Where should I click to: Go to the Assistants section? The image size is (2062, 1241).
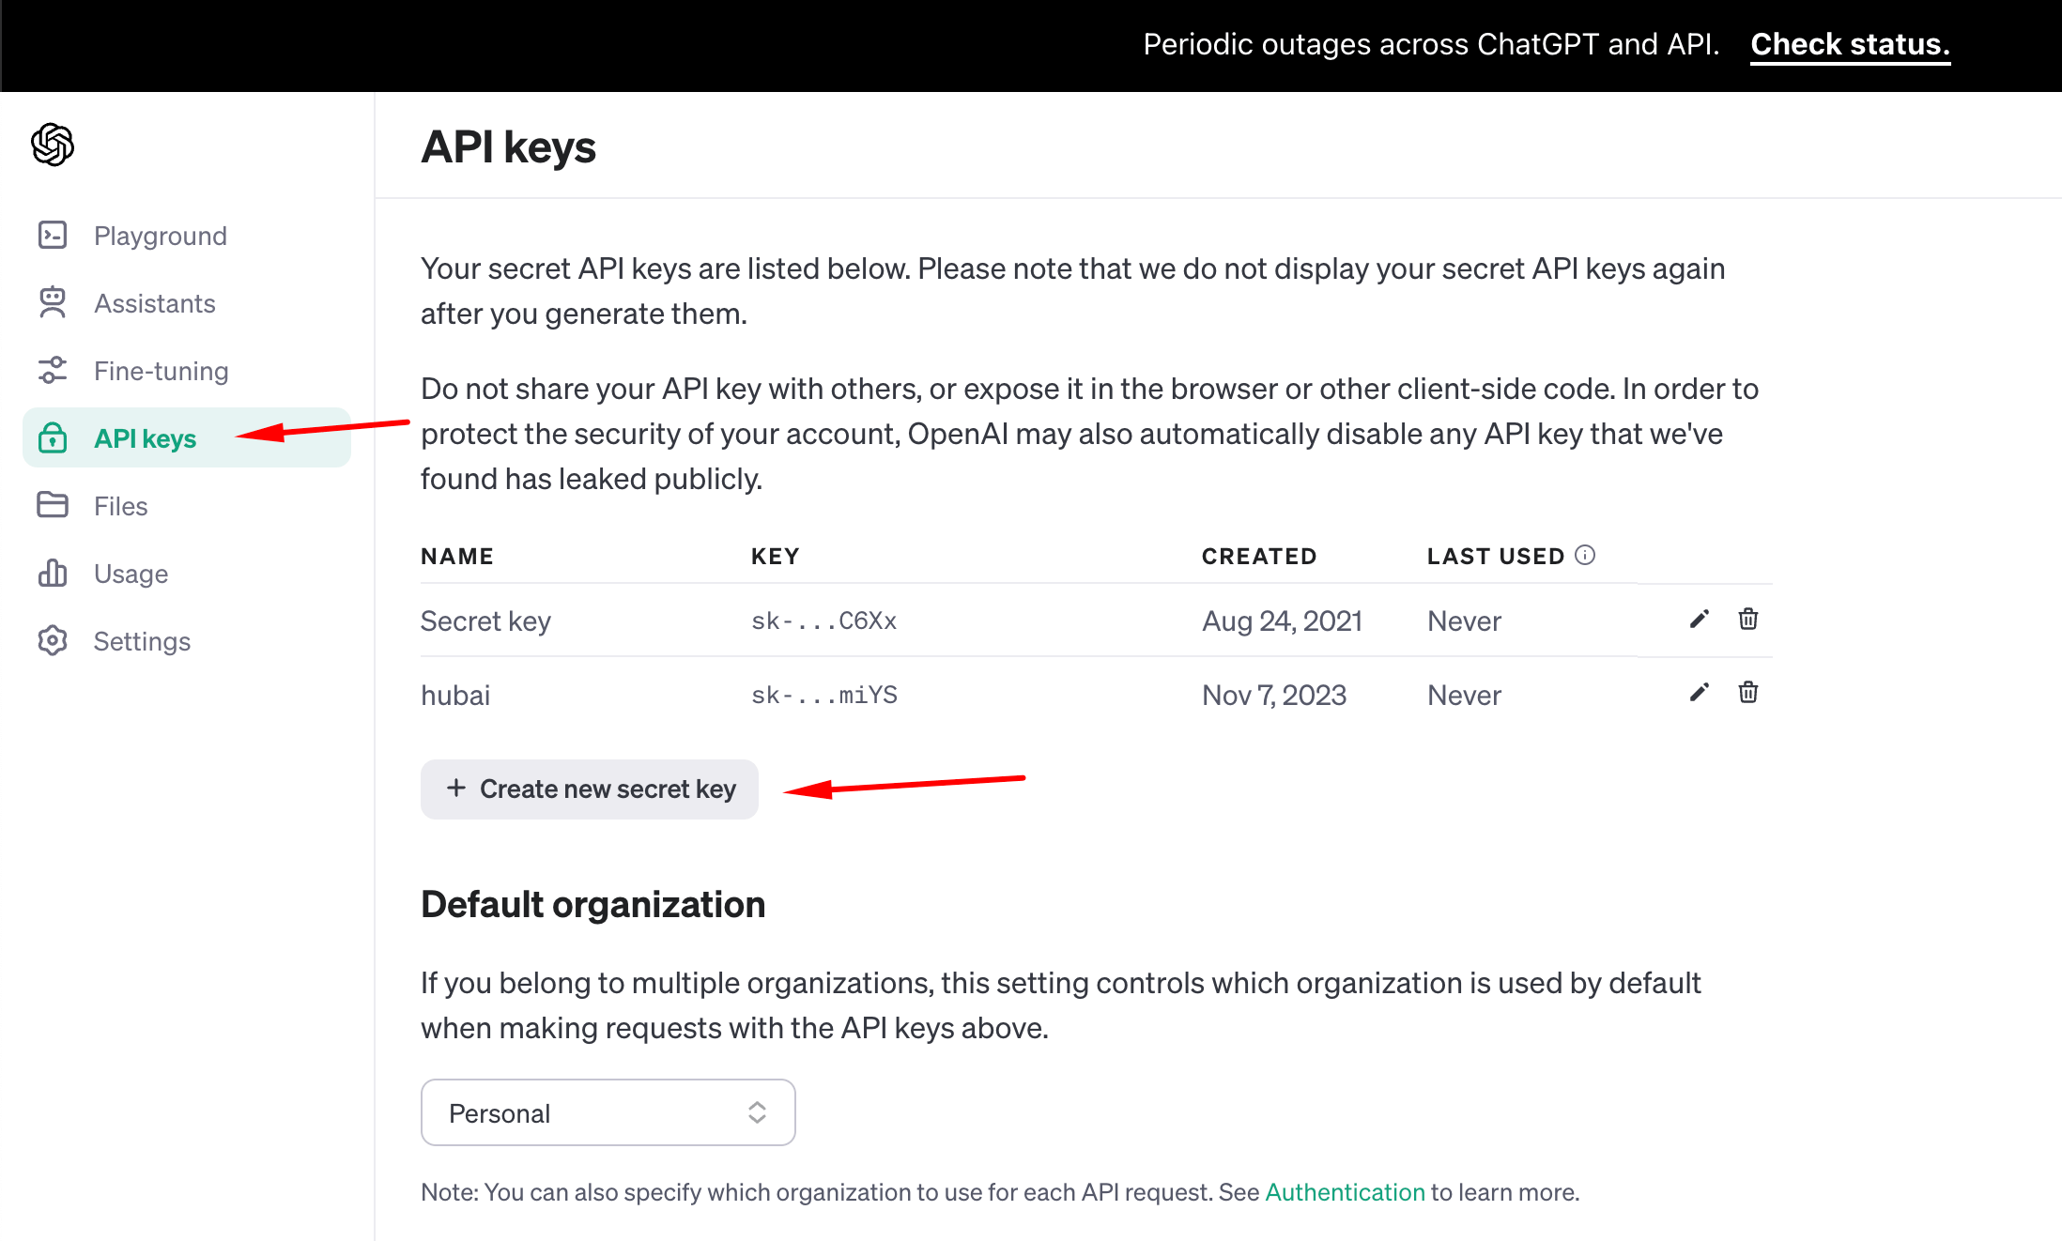pyautogui.click(x=155, y=302)
